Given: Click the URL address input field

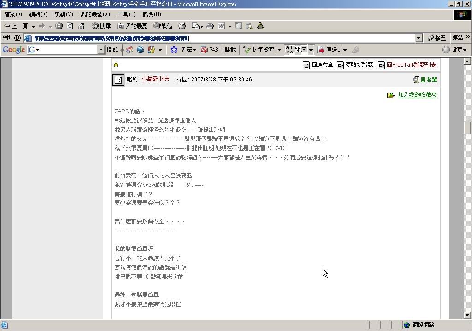Looking at the screenshot, I should [221, 38].
